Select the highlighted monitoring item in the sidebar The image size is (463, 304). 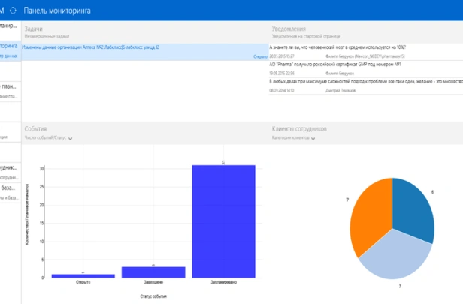tap(10, 46)
